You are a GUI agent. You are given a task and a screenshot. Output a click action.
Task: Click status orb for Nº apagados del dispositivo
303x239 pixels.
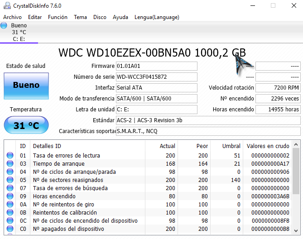pos(10,229)
